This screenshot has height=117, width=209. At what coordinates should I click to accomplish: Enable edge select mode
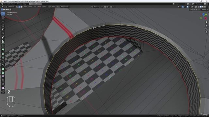pyautogui.click(x=19, y=7)
